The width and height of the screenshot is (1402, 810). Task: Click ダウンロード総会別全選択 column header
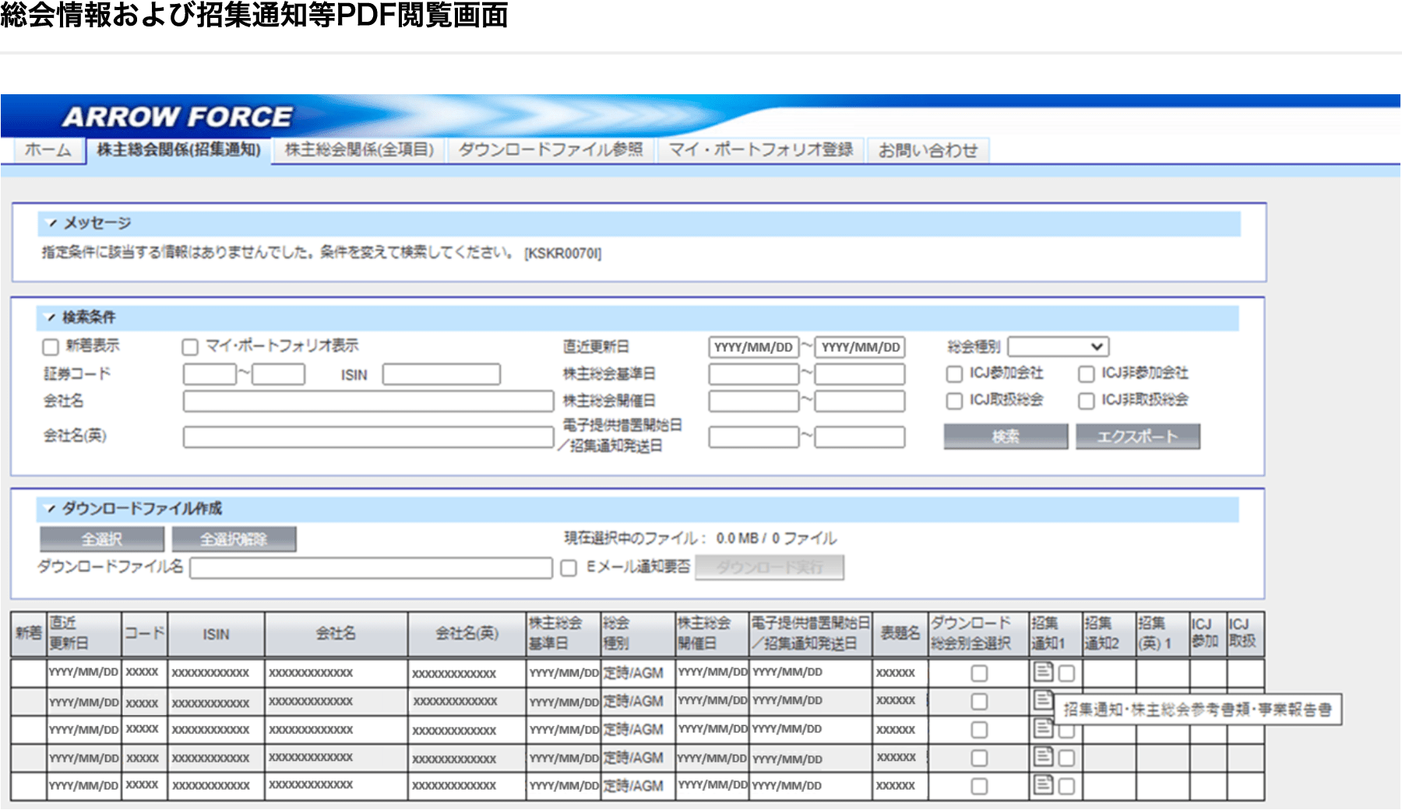(979, 634)
